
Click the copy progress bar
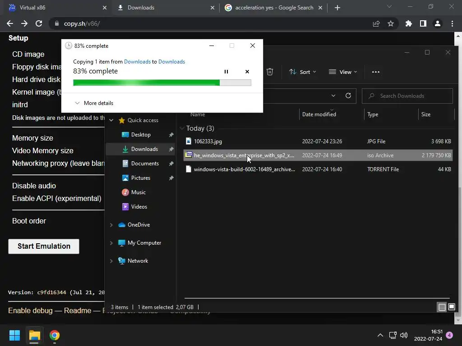pyautogui.click(x=162, y=83)
